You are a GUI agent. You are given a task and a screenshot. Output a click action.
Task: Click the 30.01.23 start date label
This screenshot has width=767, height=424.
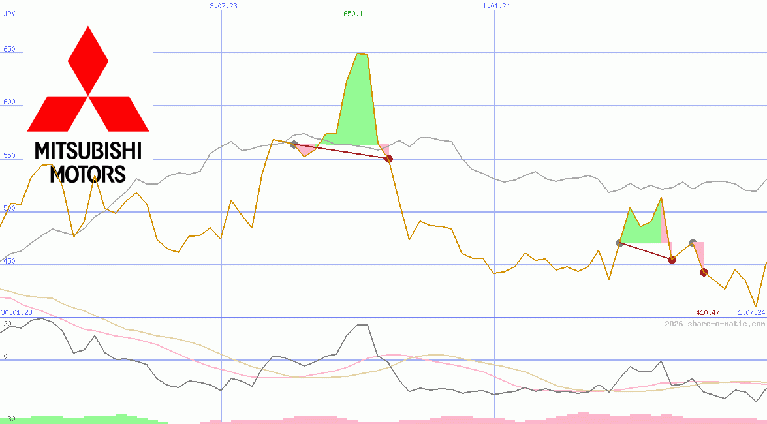click(x=16, y=312)
